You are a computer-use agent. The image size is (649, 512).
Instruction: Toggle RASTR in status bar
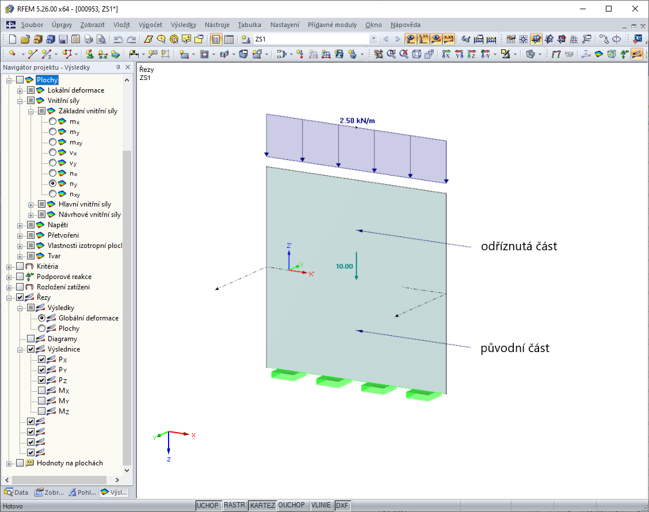pos(234,505)
